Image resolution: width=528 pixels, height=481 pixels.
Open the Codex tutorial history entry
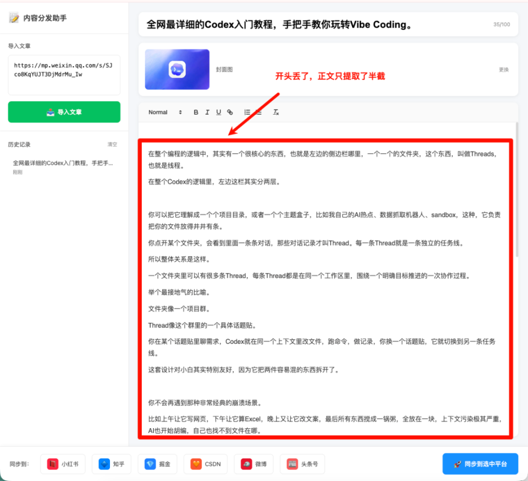point(64,163)
